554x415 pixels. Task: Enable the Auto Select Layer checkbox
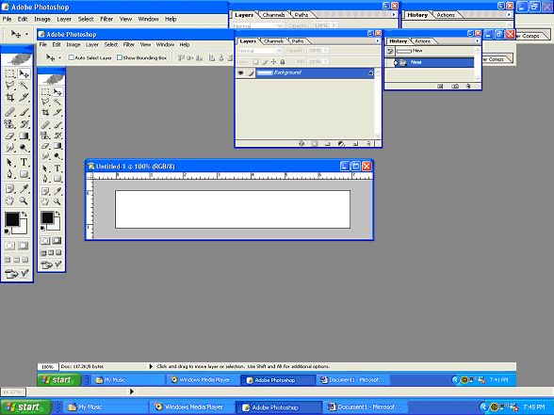click(x=71, y=57)
